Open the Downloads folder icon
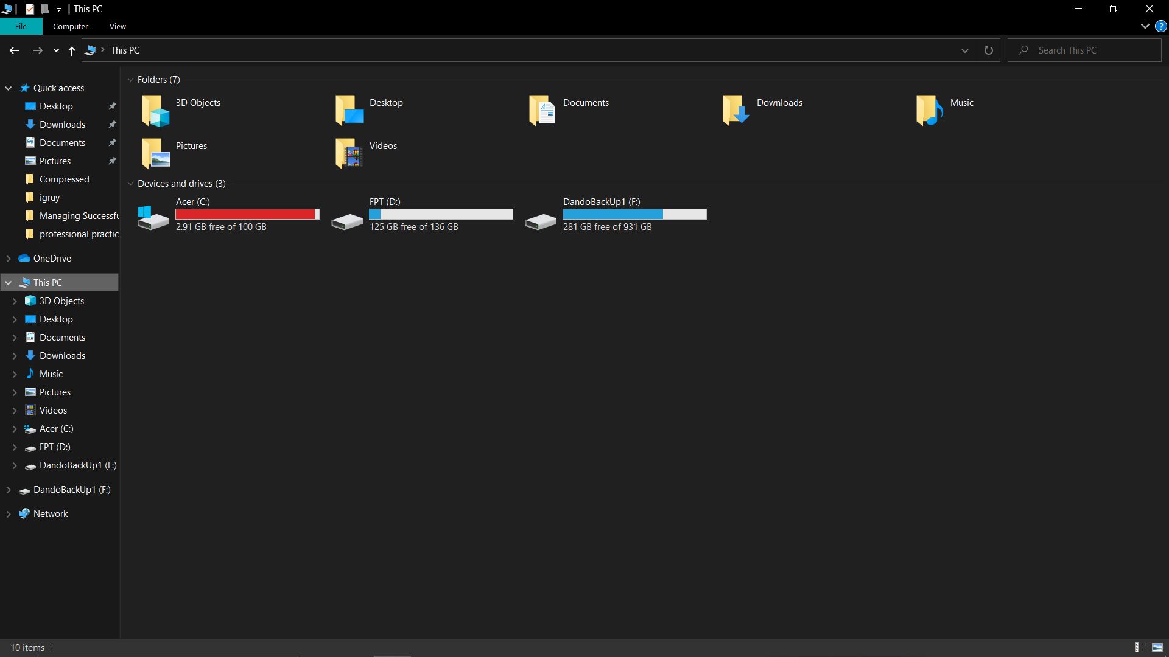Viewport: 1169px width, 657px height. click(735, 110)
